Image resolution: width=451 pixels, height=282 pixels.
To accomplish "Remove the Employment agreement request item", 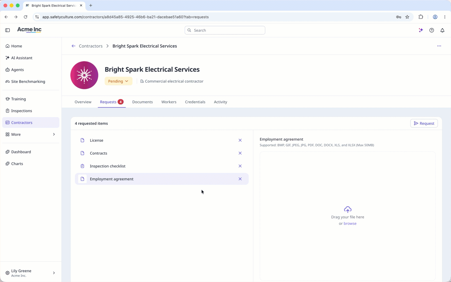I will [x=240, y=179].
